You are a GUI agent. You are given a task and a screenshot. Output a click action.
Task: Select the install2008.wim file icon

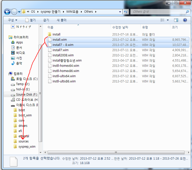pyautogui.click(x=50, y=55)
